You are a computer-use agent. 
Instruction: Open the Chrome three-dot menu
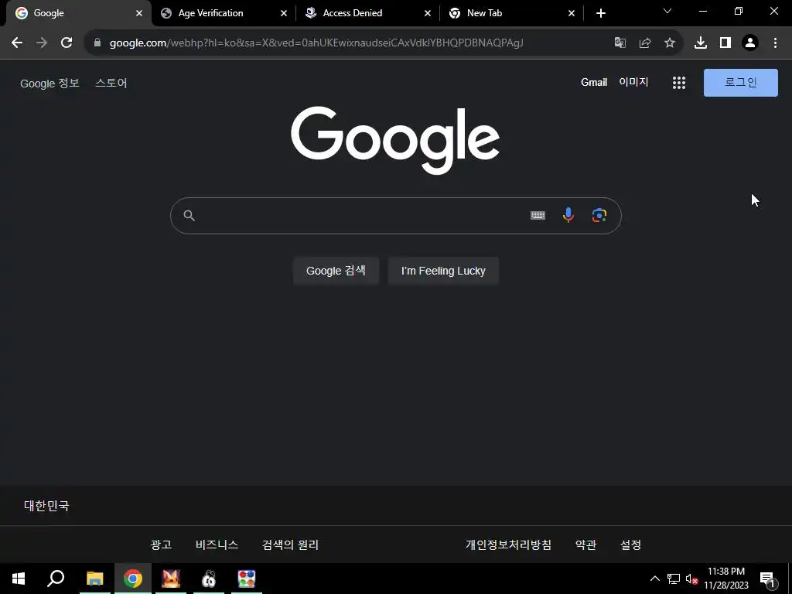point(775,43)
